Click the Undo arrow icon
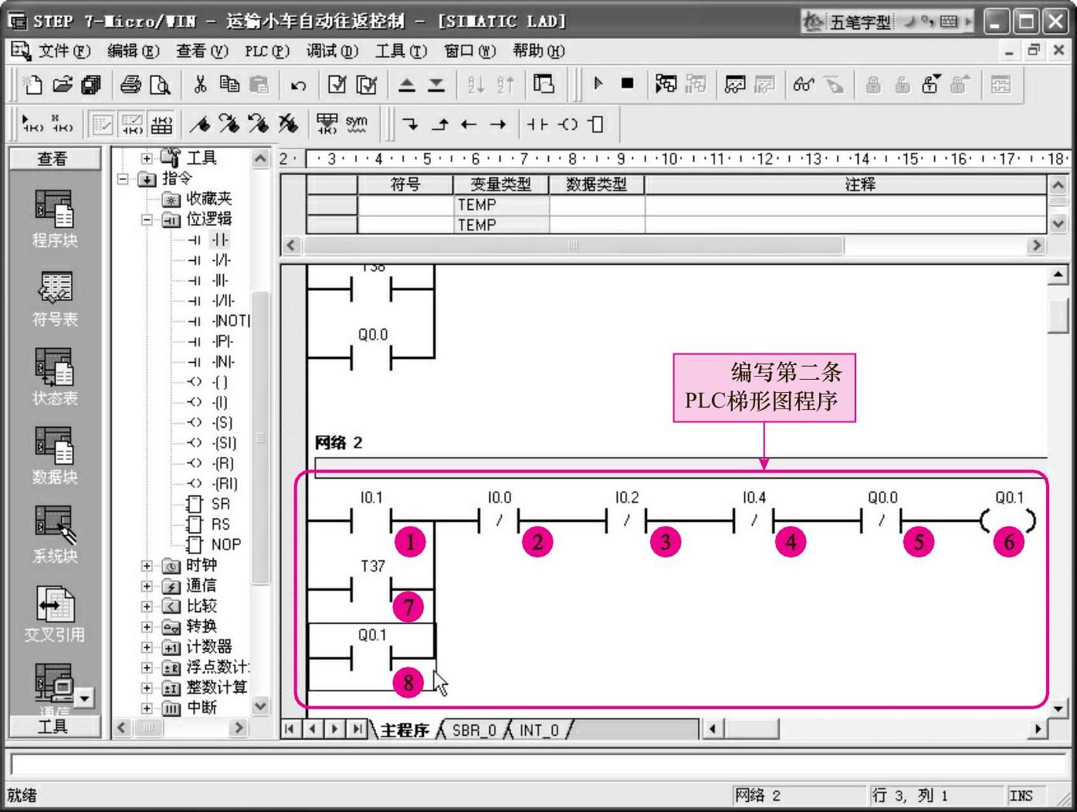This screenshot has width=1077, height=812. coord(298,85)
